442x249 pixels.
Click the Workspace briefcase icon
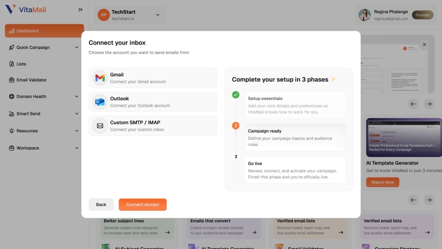coord(11,148)
